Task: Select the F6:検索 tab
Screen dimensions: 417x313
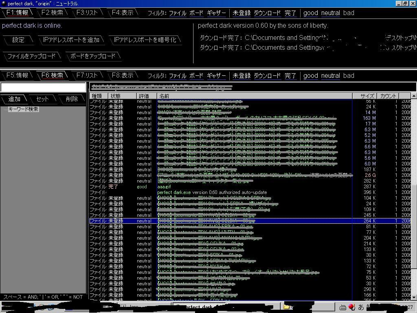Action: tap(53, 75)
